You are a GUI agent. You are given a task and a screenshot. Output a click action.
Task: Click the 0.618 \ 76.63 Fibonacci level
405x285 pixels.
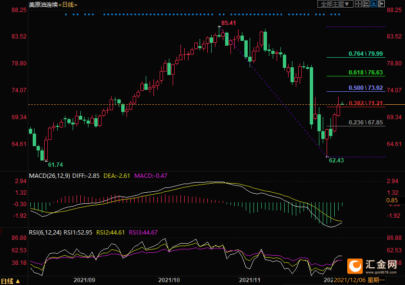pos(366,73)
